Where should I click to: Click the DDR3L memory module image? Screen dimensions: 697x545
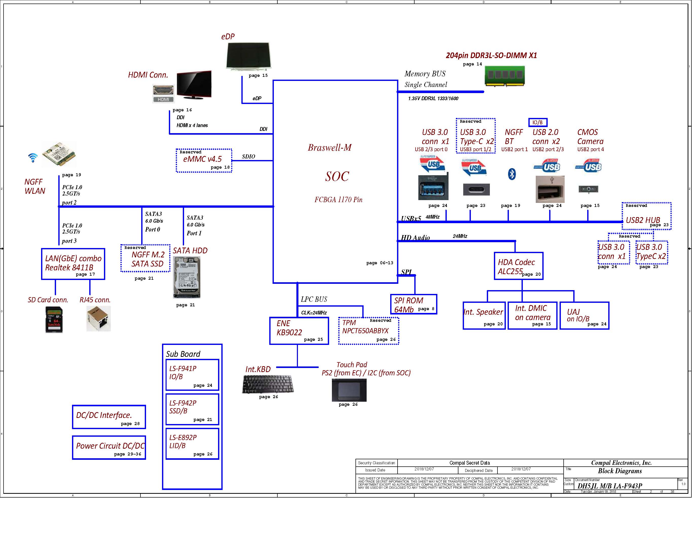pyautogui.click(x=505, y=76)
